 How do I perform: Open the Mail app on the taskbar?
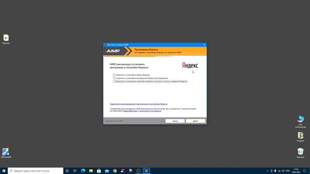[x=107, y=171]
